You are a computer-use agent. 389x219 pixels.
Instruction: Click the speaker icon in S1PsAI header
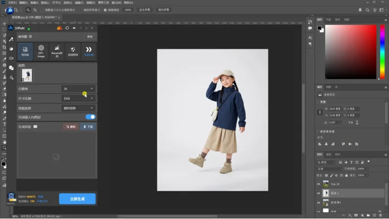click(74, 28)
